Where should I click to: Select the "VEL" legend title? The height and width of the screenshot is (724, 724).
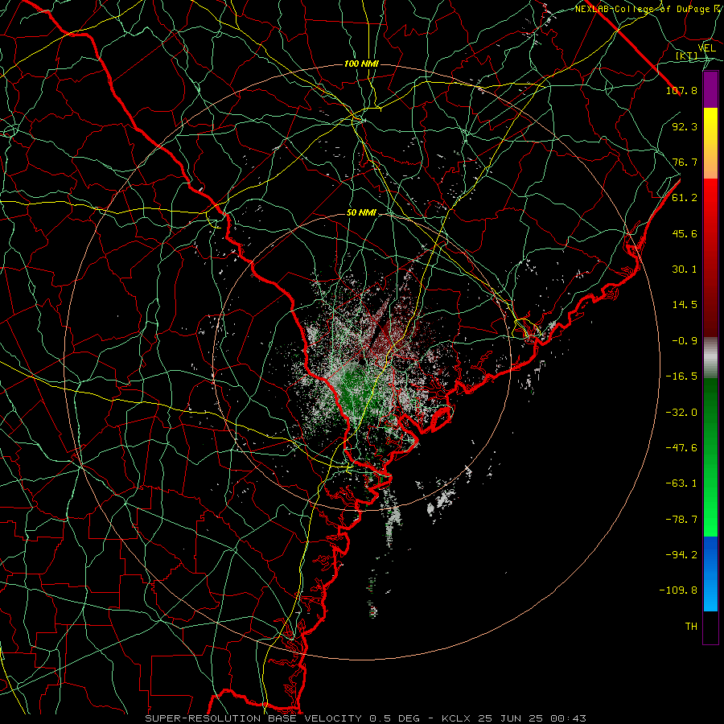pyautogui.click(x=706, y=48)
